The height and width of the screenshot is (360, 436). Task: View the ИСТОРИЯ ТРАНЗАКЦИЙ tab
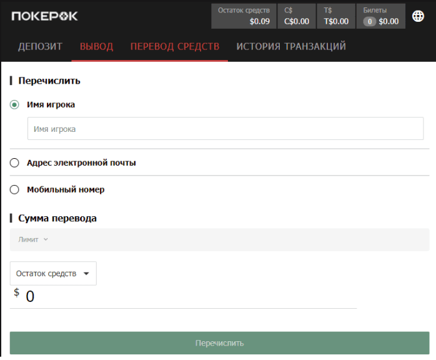(x=291, y=46)
